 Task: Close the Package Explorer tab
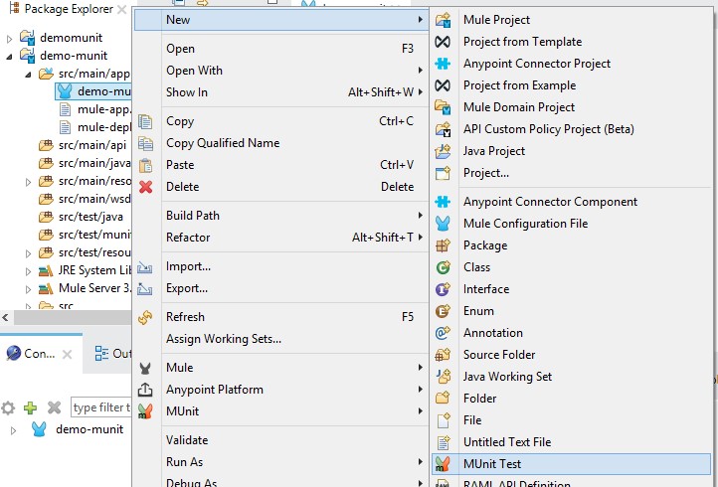tap(121, 9)
